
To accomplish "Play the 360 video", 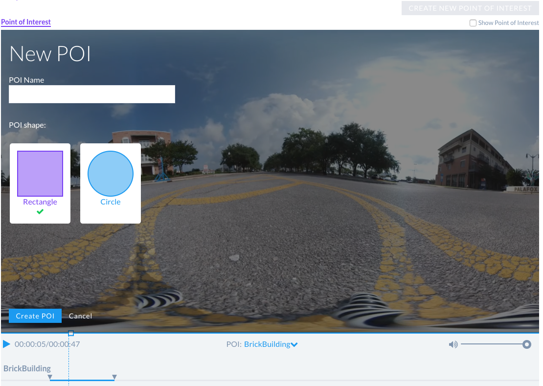I will pos(6,344).
